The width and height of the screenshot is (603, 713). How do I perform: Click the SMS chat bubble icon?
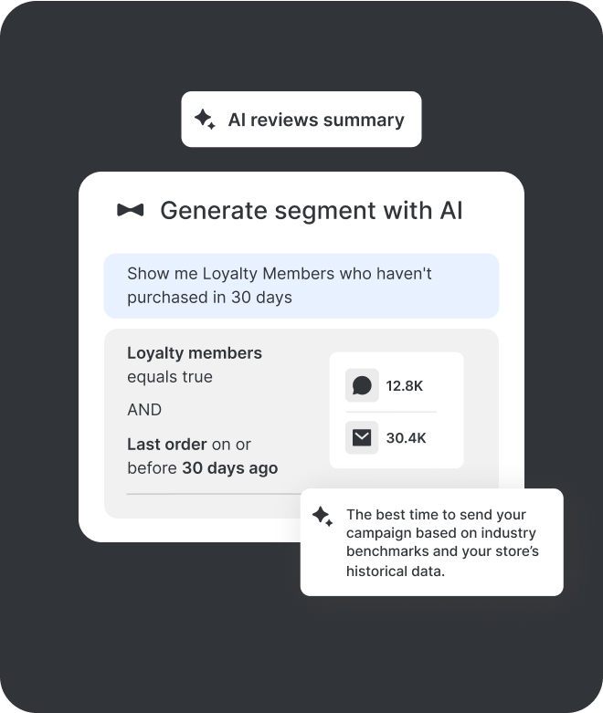coord(362,385)
